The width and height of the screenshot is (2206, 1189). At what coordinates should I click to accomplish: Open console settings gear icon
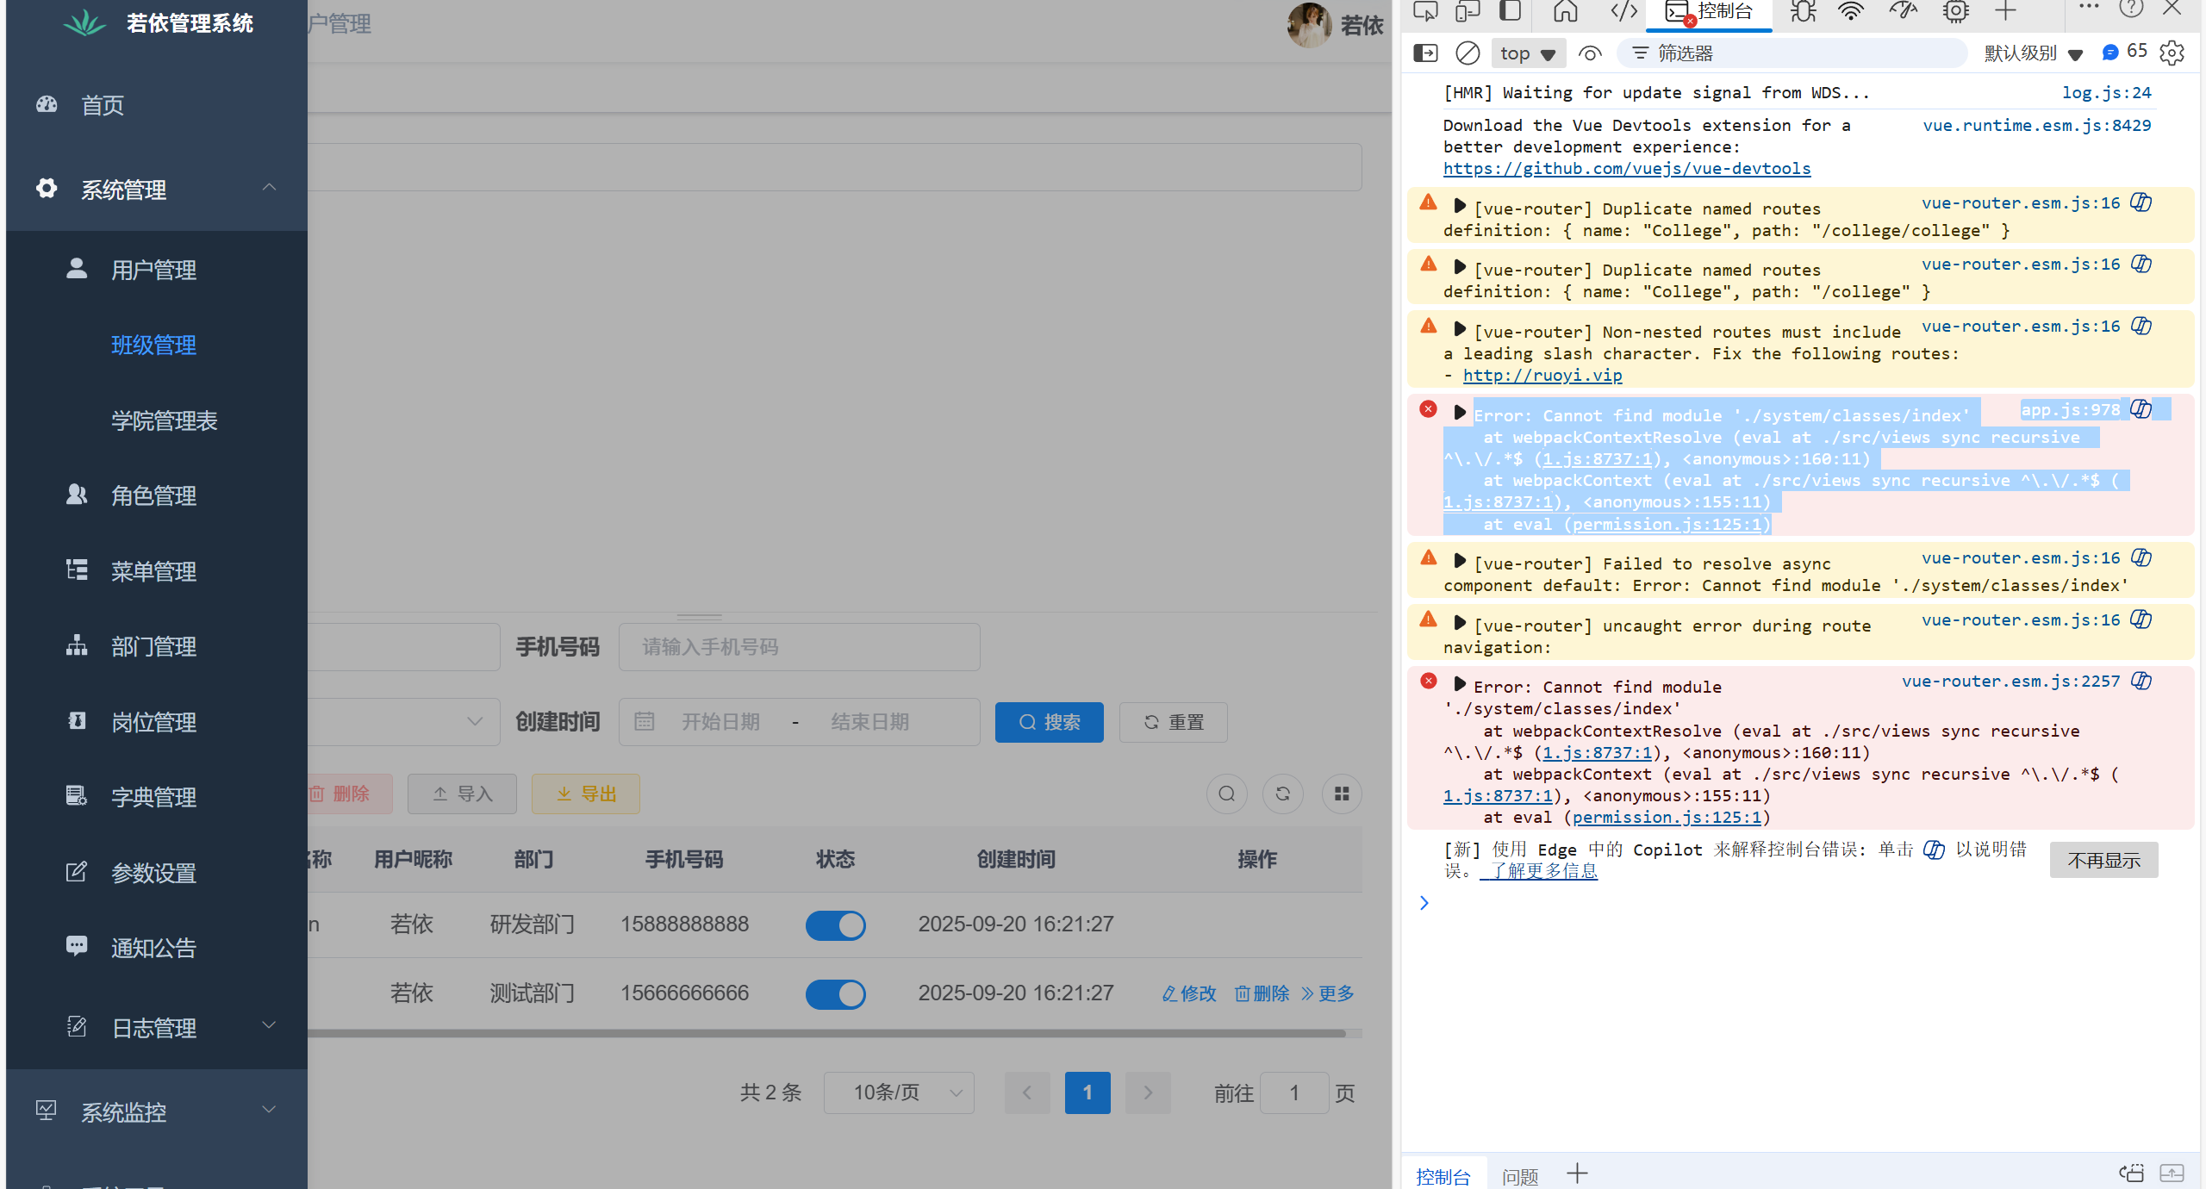tap(2172, 53)
